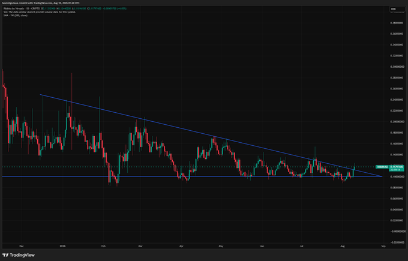Open the USD currency selector
The image size is (408, 261).
coord(397,9)
